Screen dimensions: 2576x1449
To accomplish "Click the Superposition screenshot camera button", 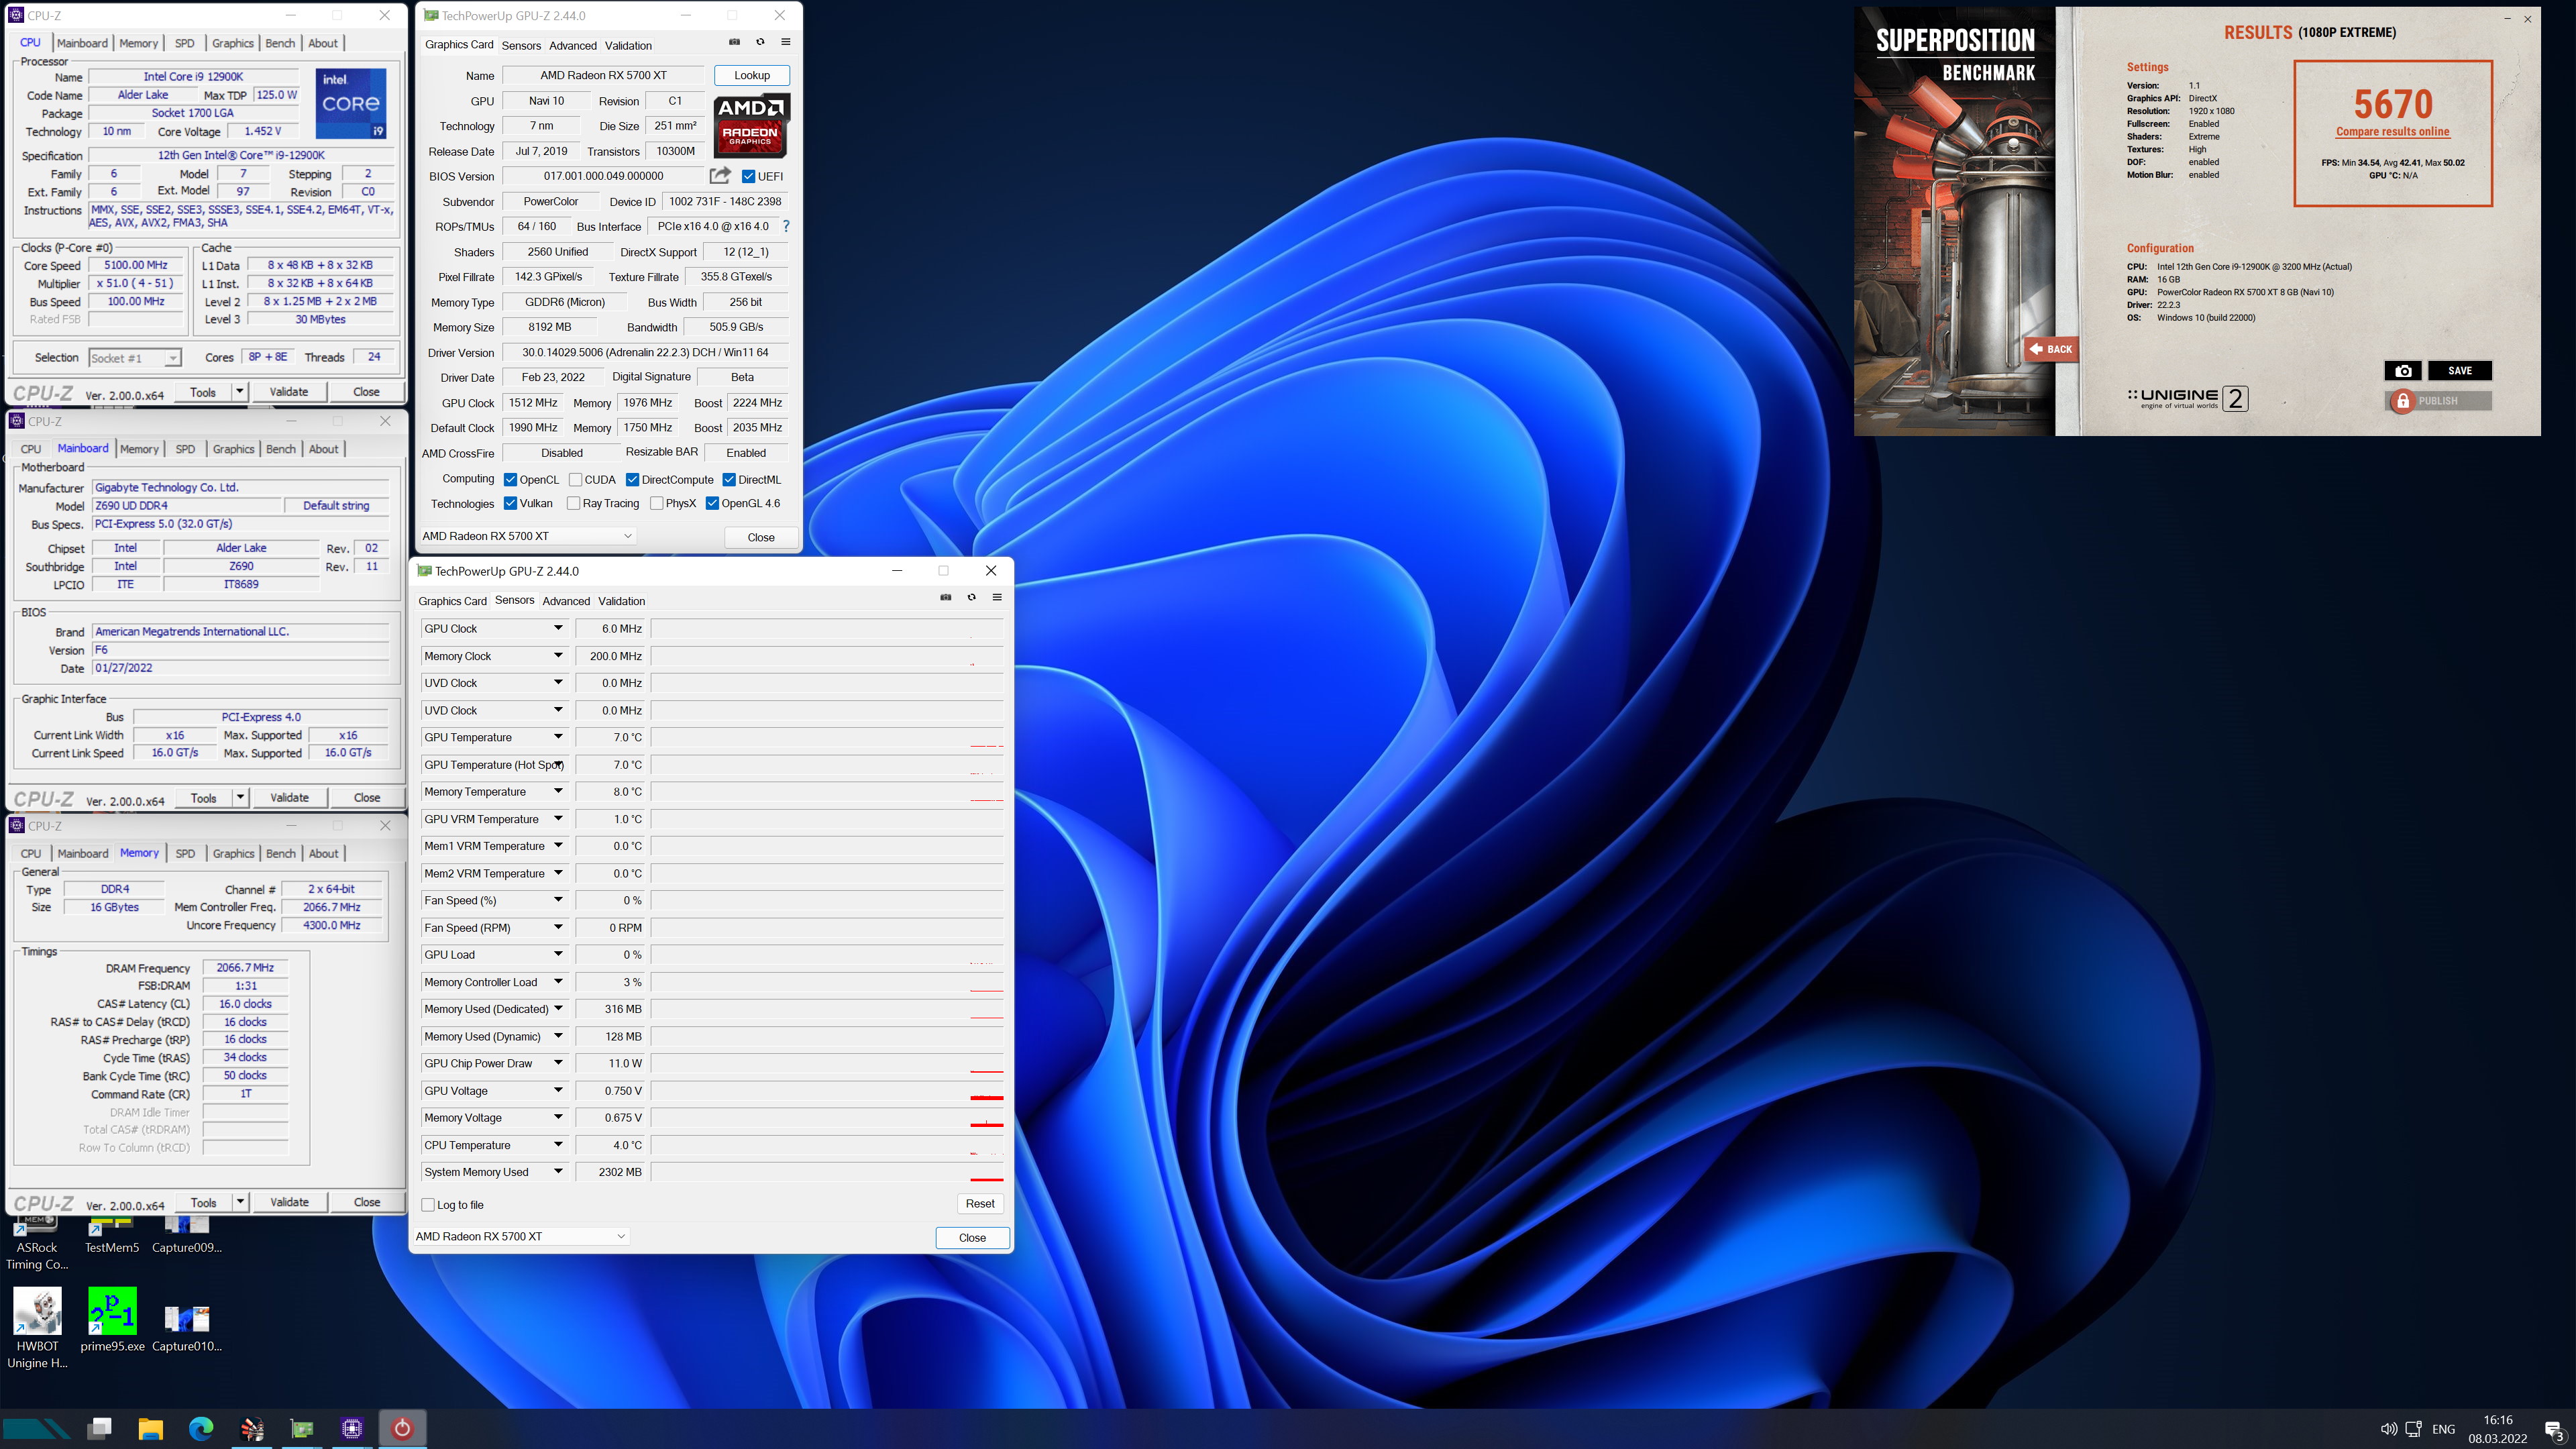I will (x=2403, y=371).
